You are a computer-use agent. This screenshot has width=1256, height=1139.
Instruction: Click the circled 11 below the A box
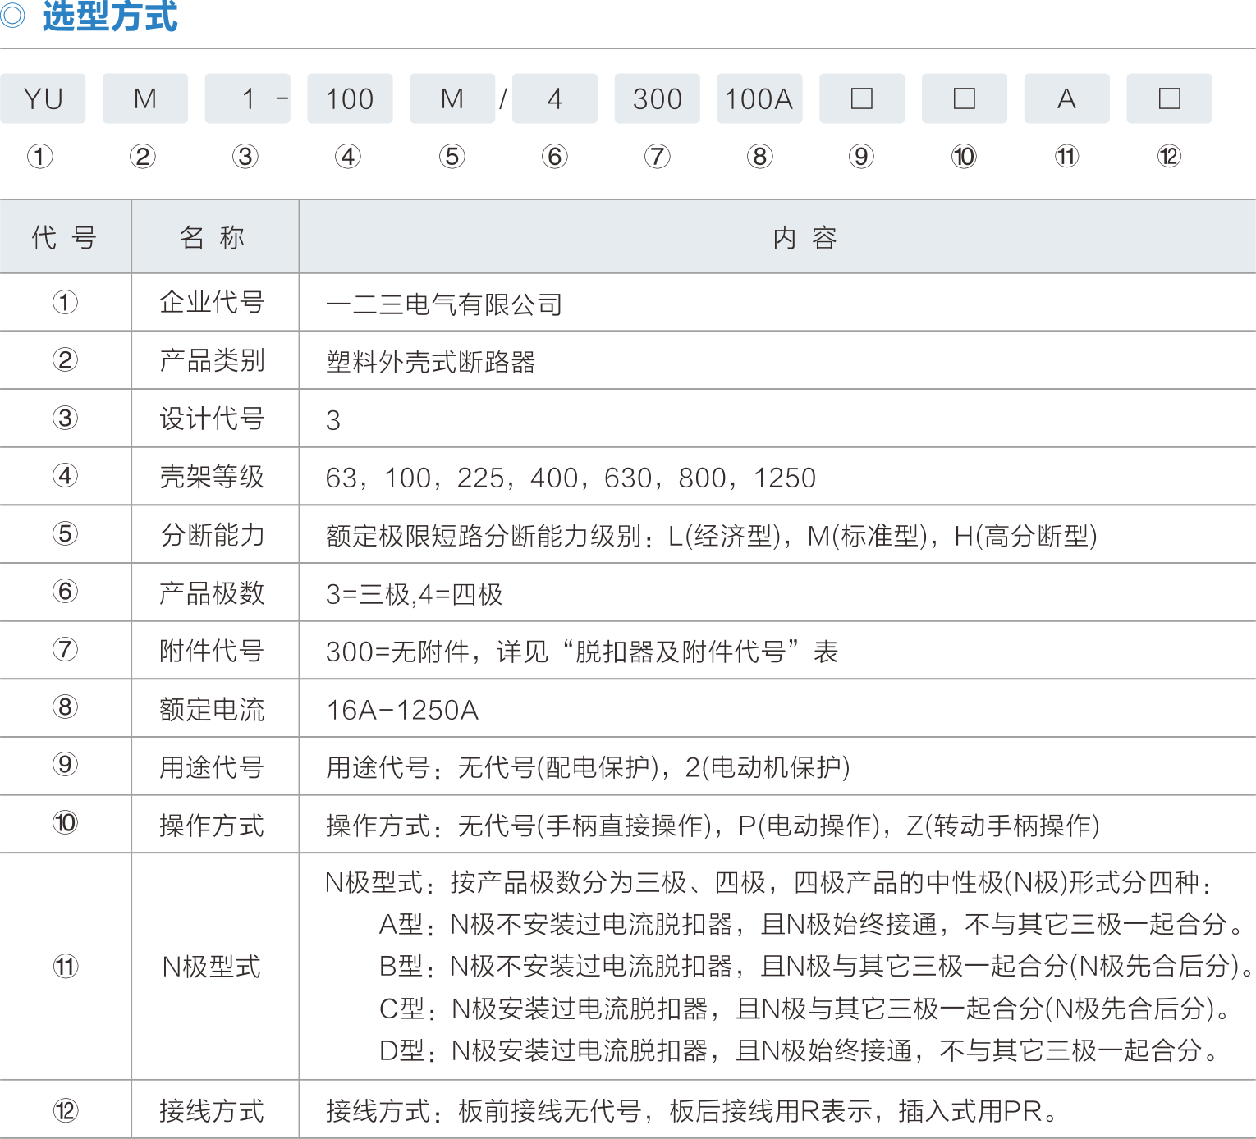[x=1066, y=156]
